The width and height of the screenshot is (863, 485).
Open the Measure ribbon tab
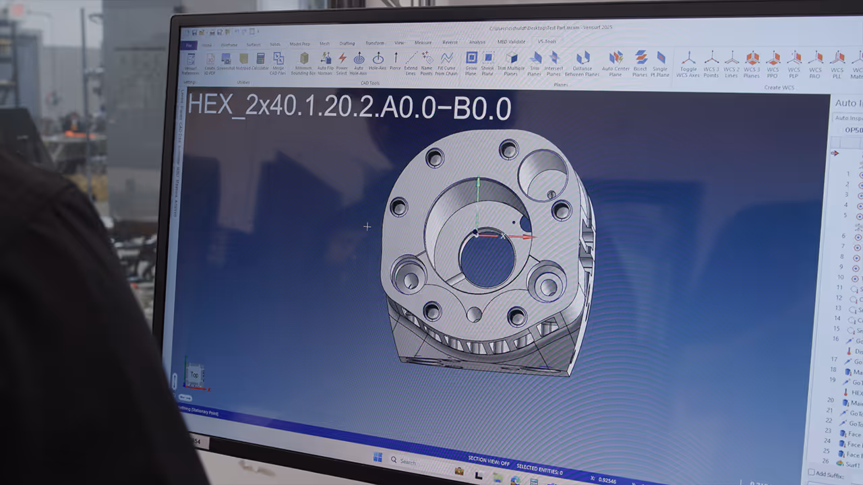[423, 42]
